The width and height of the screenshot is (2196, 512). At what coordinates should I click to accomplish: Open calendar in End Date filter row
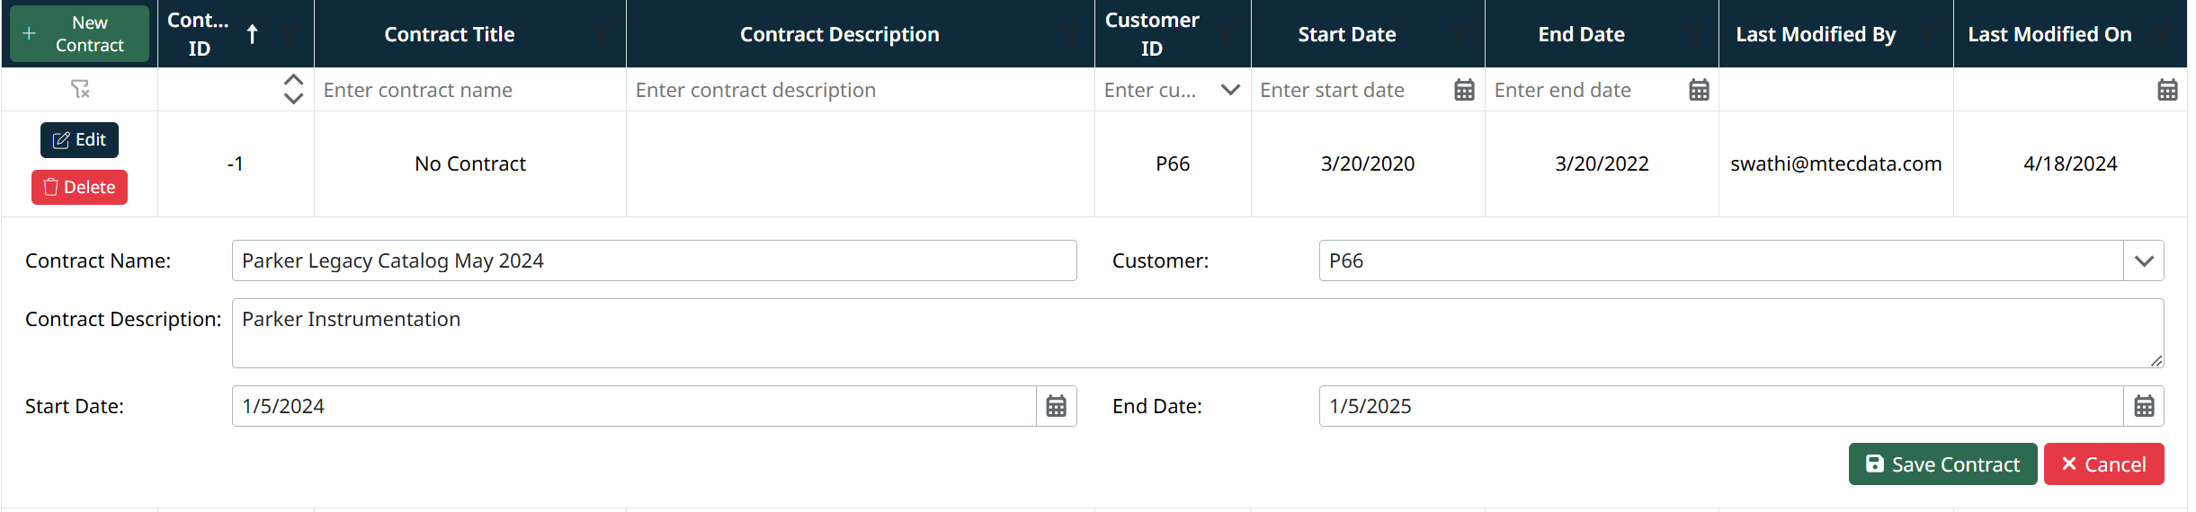(1699, 90)
